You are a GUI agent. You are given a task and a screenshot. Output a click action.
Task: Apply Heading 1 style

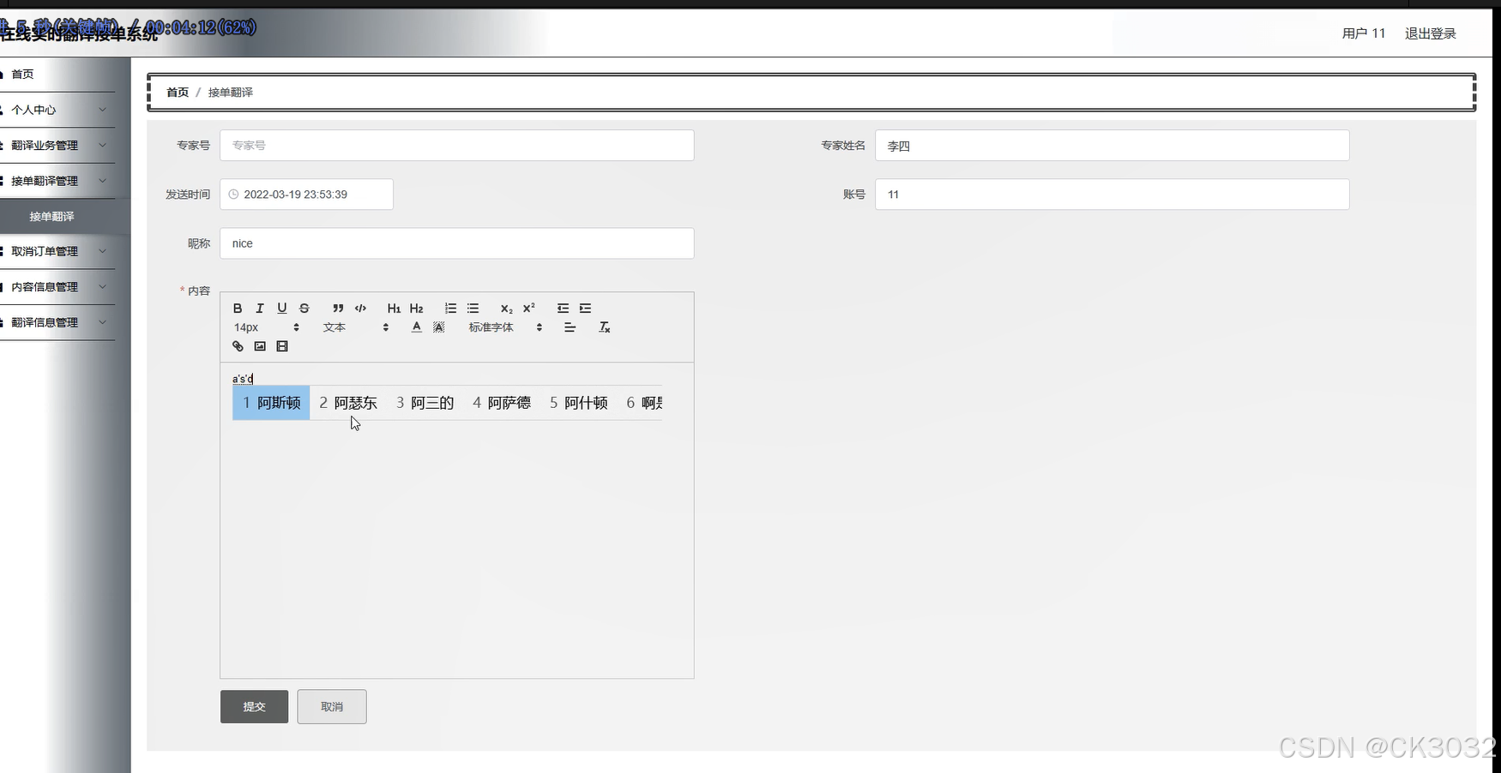(394, 309)
